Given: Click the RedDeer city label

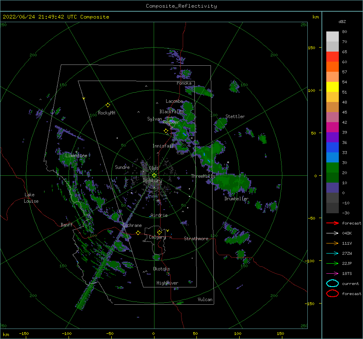Looking at the screenshot, I should click(x=171, y=122).
